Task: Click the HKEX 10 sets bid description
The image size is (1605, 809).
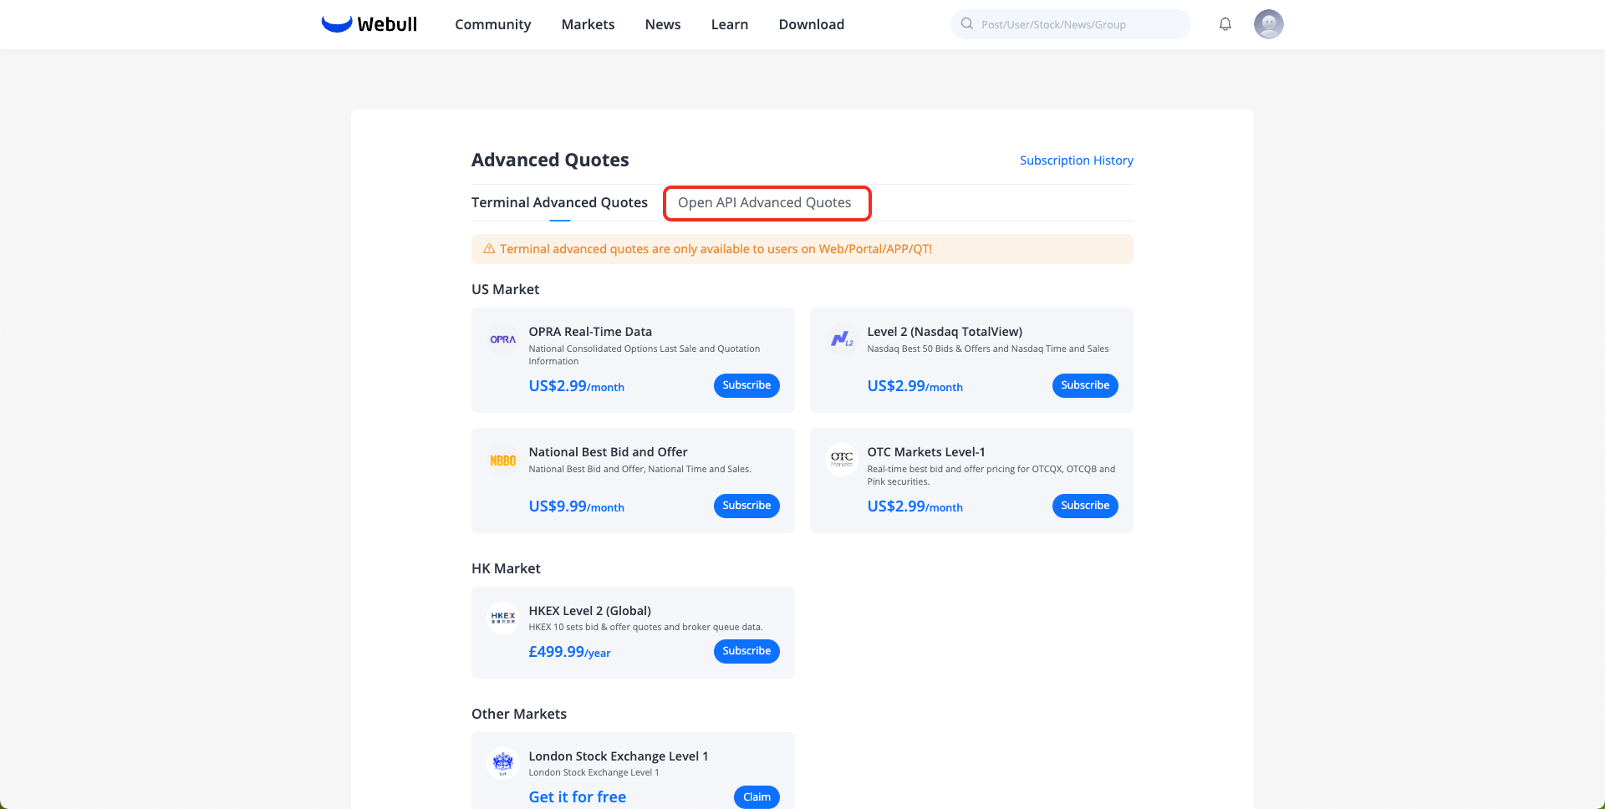Action: point(645,627)
